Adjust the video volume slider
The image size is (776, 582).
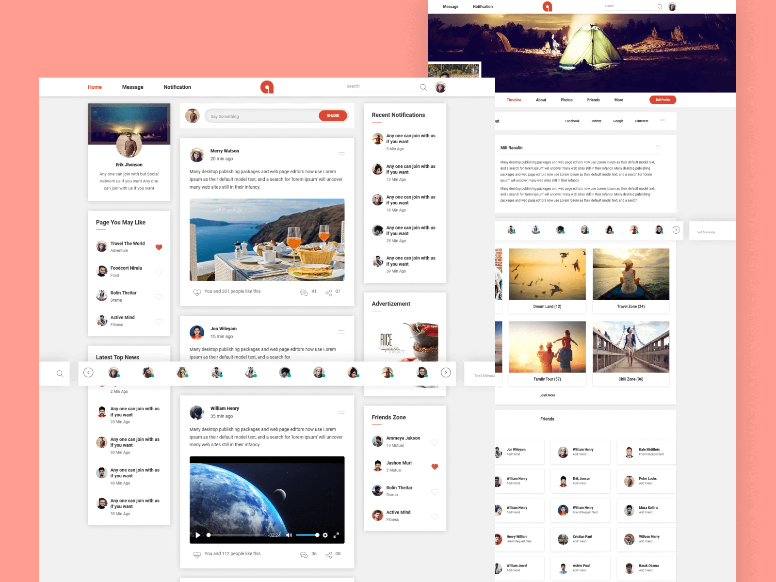(307, 535)
